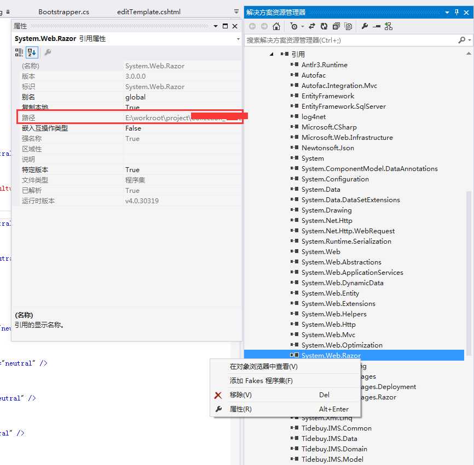
Task: Open dropdown arrow beside the clock filter icon
Action: pyautogui.click(x=302, y=27)
